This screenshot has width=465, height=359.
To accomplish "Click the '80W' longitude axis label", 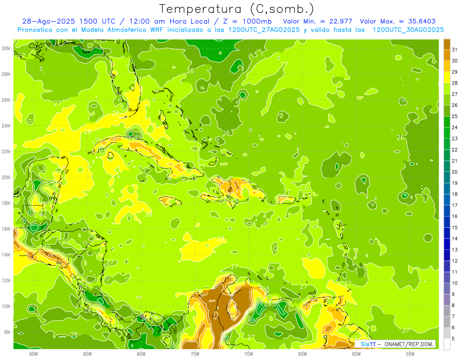I will (x=141, y=354).
